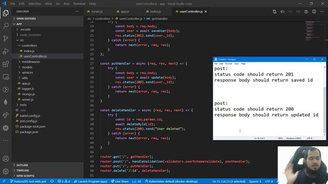Open the Selection menu
This screenshot has width=328, height=184.
pyautogui.click(x=35, y=4)
